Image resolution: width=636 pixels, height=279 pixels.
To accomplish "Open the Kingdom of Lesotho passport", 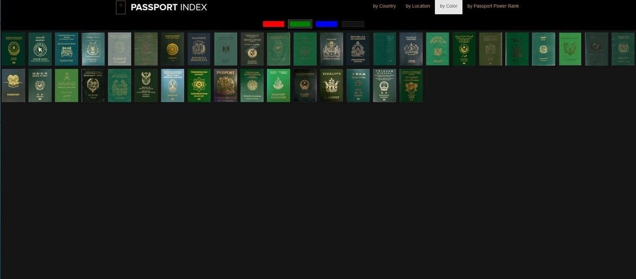I will [x=411, y=49].
